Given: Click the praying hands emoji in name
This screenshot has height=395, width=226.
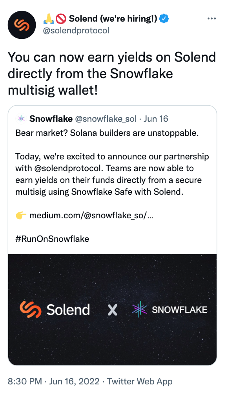Looking at the screenshot, I should pyautogui.click(x=49, y=18).
